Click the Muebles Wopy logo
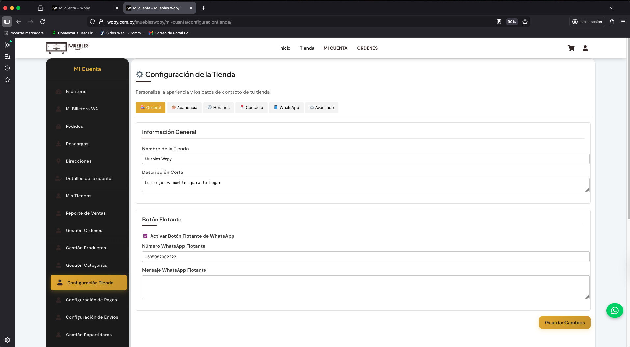This screenshot has height=347, width=630. pos(68,48)
